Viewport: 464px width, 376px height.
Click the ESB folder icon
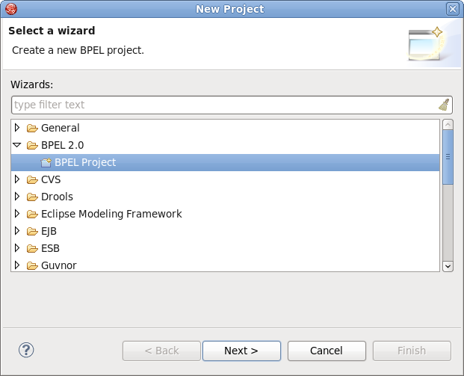[32, 248]
